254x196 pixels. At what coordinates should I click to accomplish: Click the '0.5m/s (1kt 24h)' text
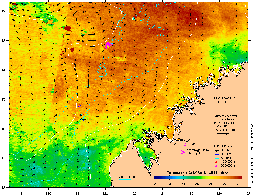point(225,130)
